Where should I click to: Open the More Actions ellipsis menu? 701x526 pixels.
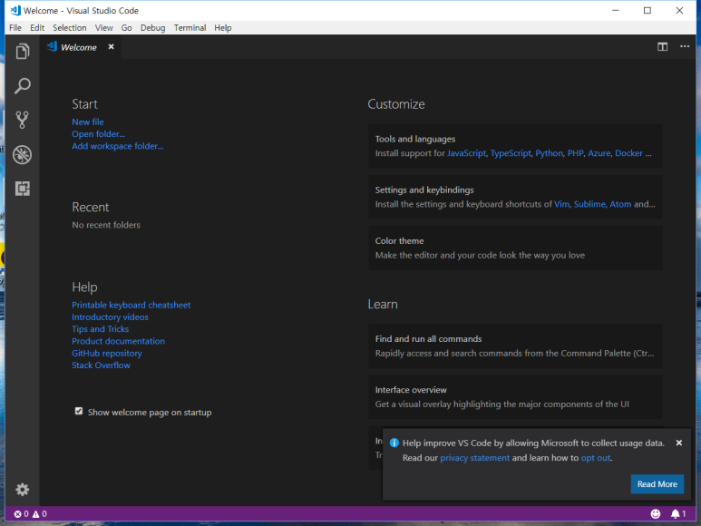pos(685,46)
